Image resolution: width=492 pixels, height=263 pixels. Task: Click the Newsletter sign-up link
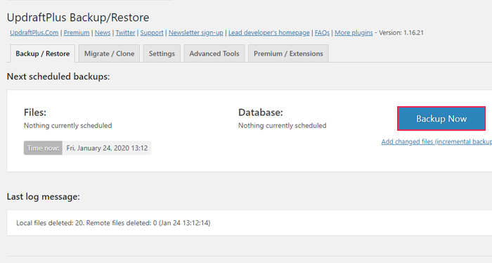point(196,32)
